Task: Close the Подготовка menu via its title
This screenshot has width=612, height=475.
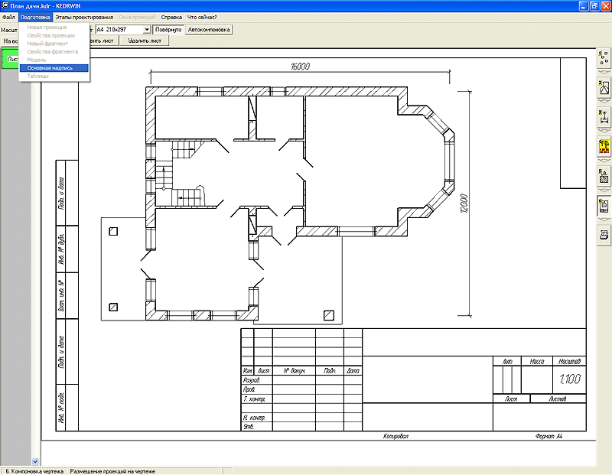Action: pyautogui.click(x=35, y=17)
